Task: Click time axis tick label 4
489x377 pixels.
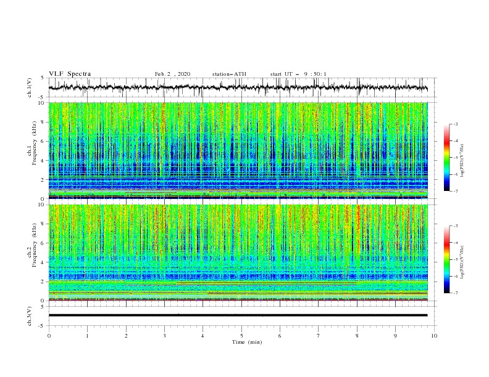Action: click(x=203, y=336)
